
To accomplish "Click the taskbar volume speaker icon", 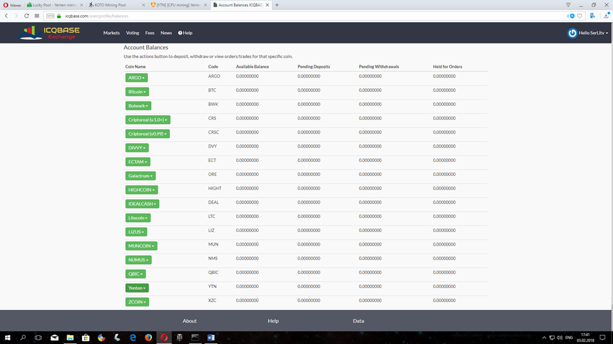I will click(559, 337).
